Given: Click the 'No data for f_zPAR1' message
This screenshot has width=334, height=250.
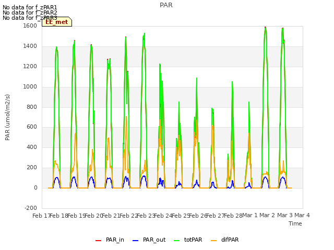Looking at the screenshot, I should [x=30, y=7].
